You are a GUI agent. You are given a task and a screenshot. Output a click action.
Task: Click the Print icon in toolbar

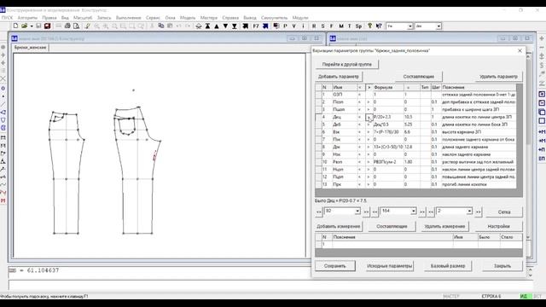tap(67, 26)
